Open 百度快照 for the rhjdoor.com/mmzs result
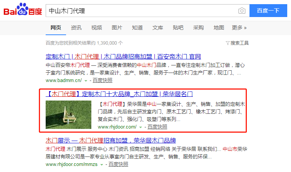 pyautogui.click(x=118, y=164)
